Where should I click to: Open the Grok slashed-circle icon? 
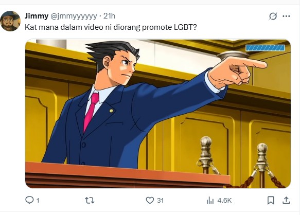(x=273, y=16)
